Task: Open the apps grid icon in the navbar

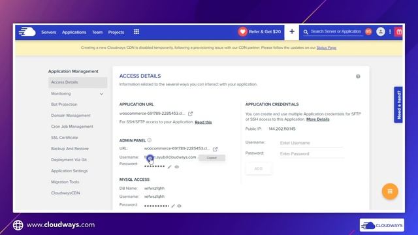Action: [x=137, y=32]
